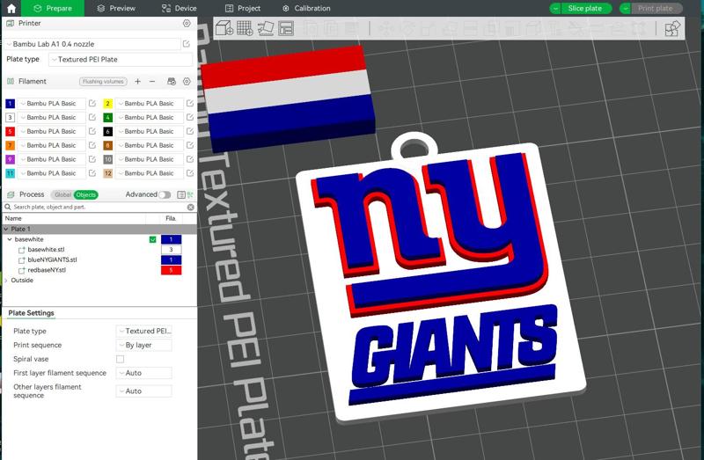Open First layer filament sequence dropdown
The image size is (704, 460).
[x=143, y=373]
